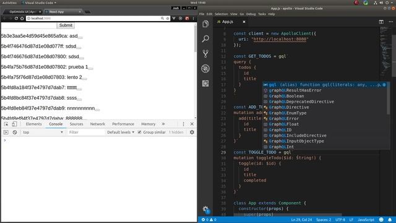Open the Extensions view in activity bar

pyautogui.click(x=205, y=84)
